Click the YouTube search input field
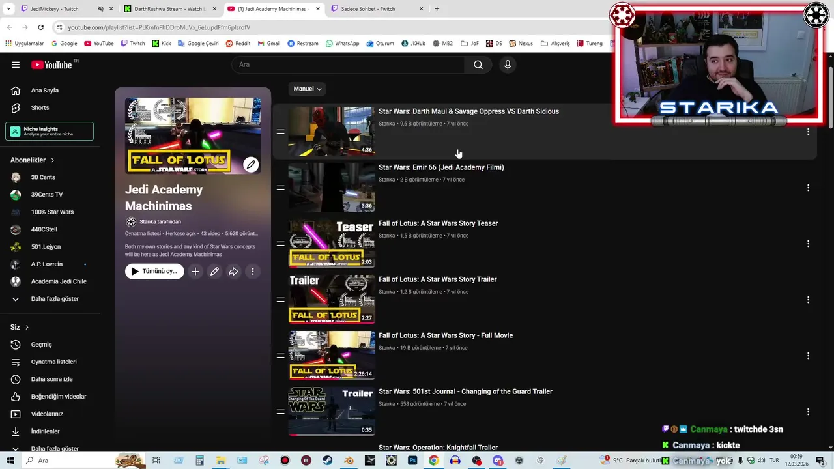 [x=349, y=64]
